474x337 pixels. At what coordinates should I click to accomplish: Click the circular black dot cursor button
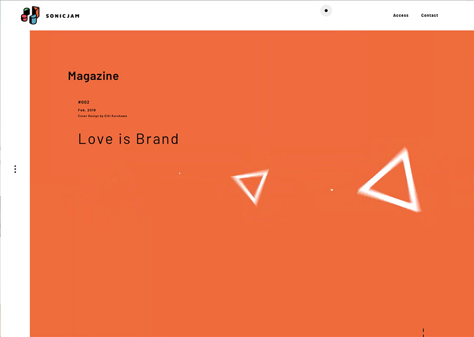click(326, 11)
